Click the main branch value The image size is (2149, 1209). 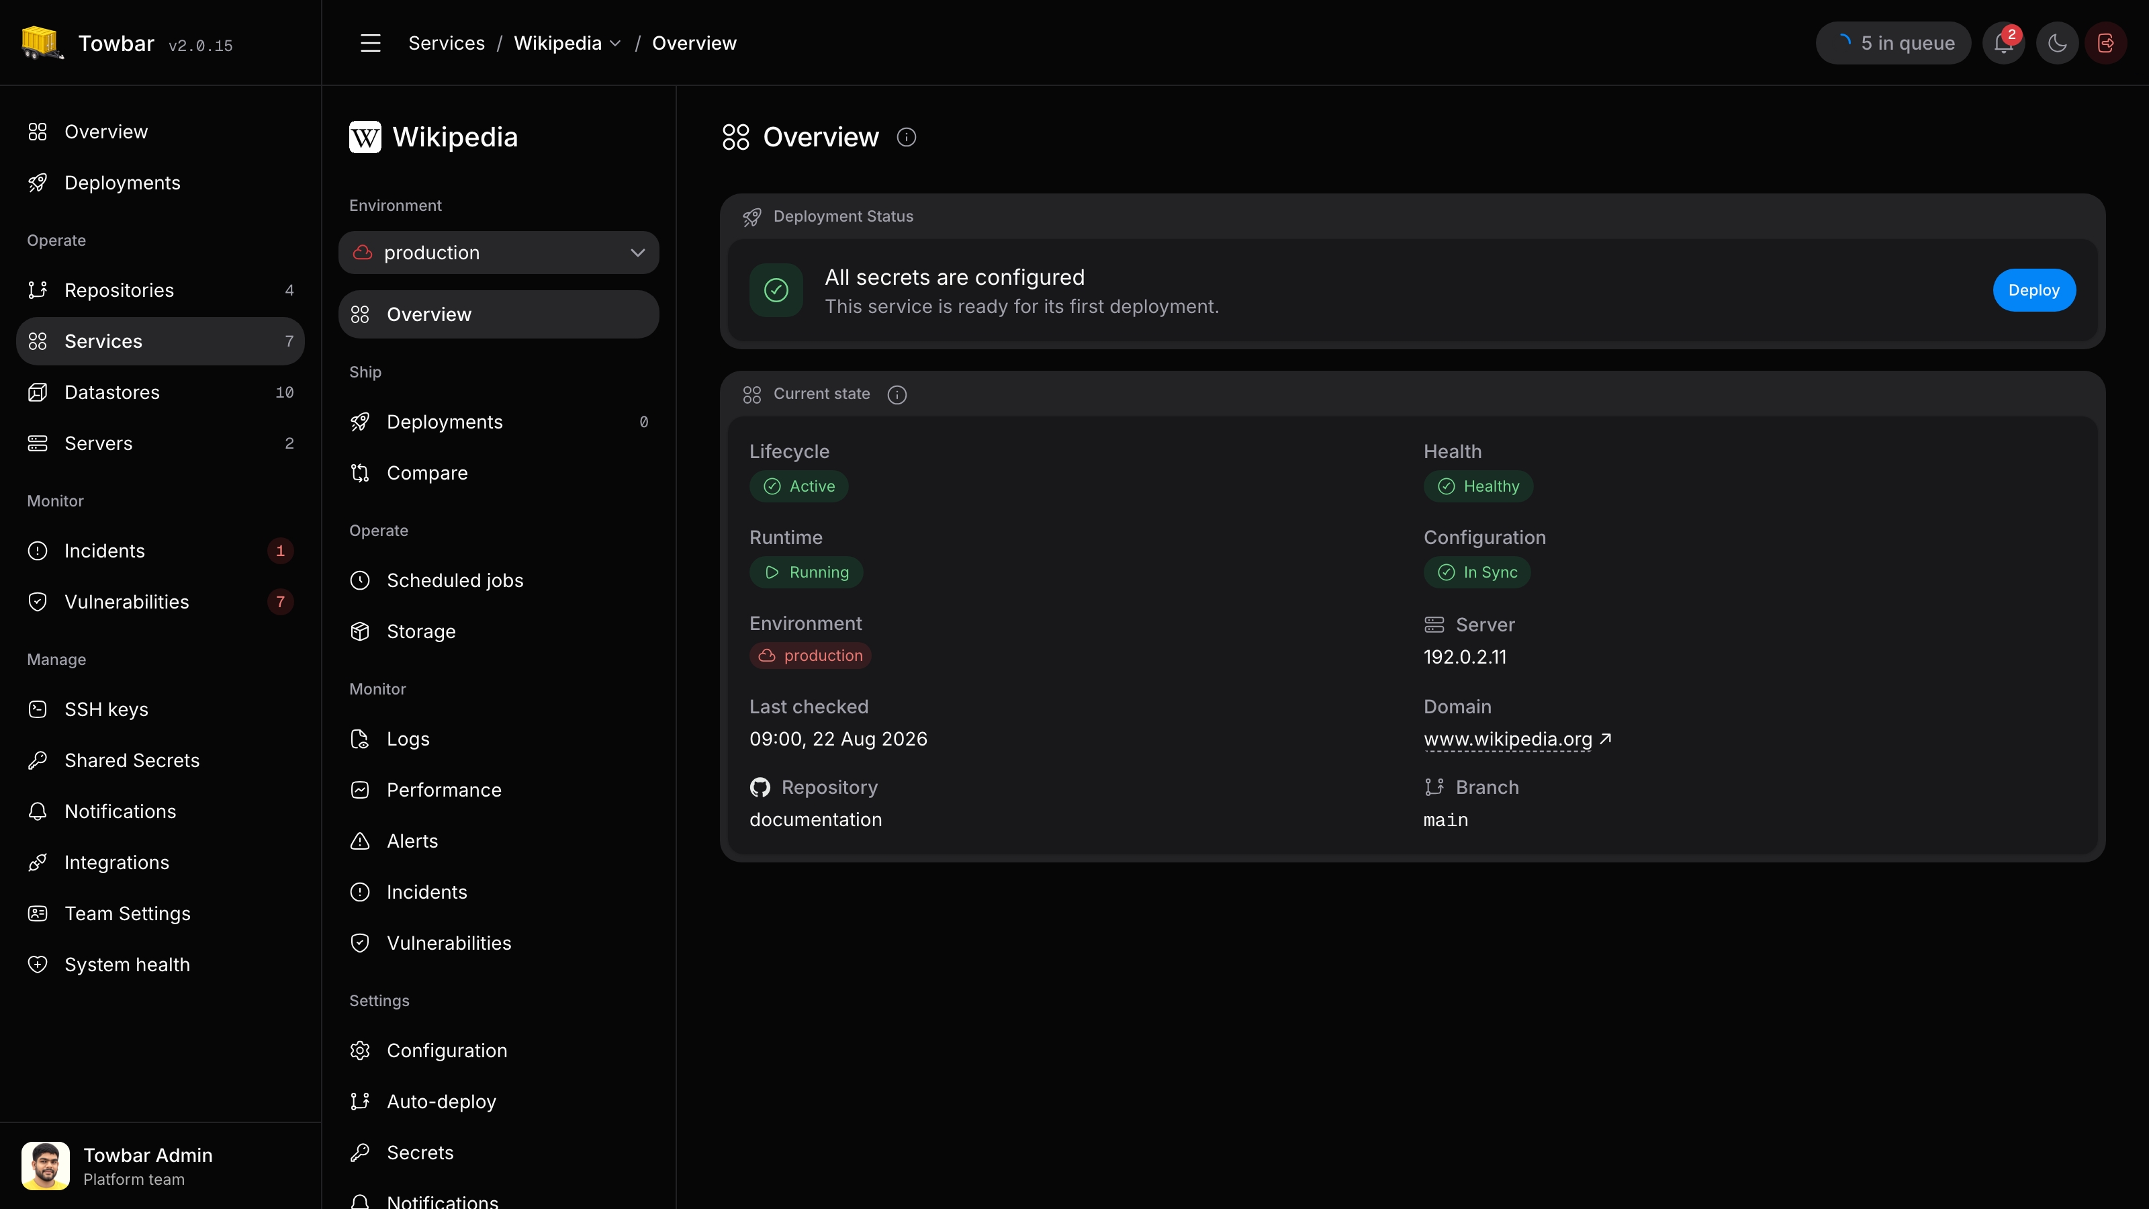pos(1446,820)
